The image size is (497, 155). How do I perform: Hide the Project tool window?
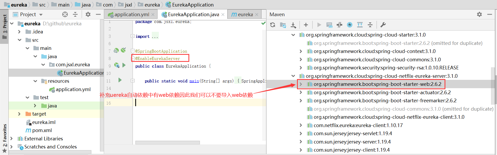tap(98, 14)
